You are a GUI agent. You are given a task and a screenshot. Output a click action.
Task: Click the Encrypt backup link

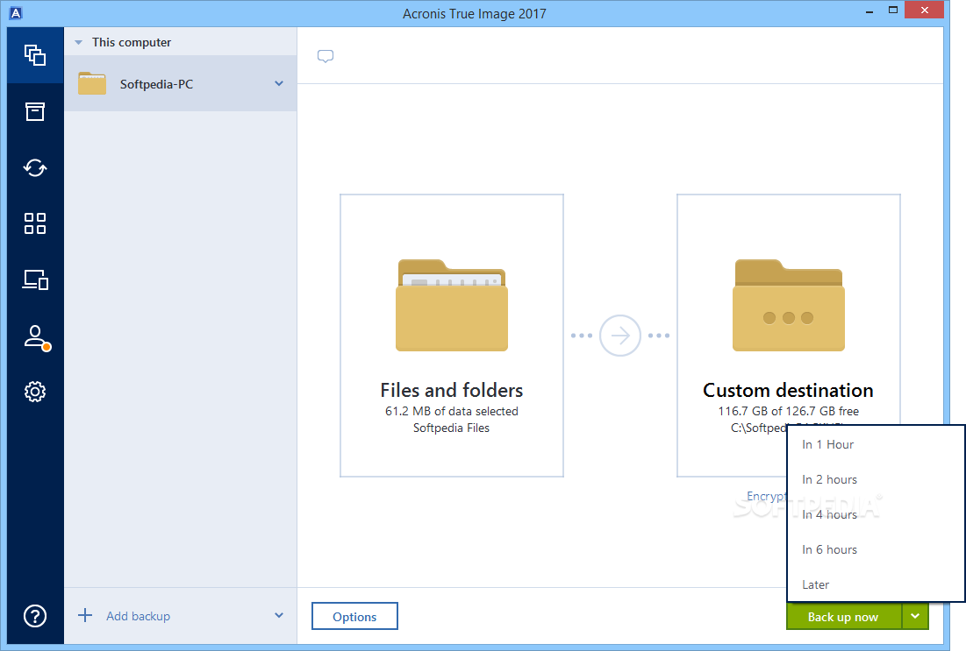click(767, 496)
